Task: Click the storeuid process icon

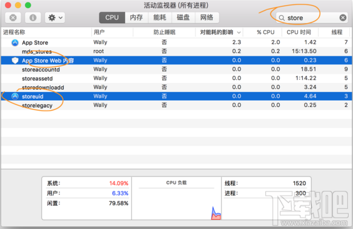Action: pos(15,96)
